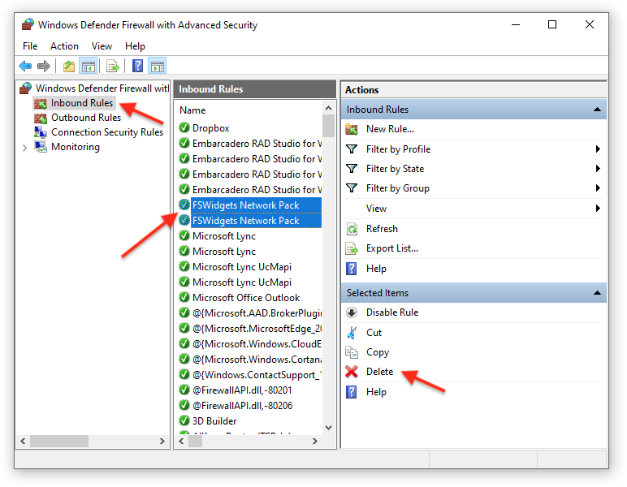Click Disable Rule action
This screenshot has width=627, height=487.
tap(392, 312)
